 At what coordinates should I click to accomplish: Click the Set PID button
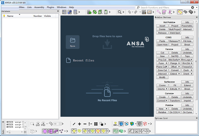175,56
